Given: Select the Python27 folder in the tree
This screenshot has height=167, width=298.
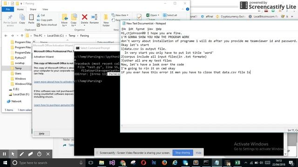Looking at the screenshot, I should 20,58.
